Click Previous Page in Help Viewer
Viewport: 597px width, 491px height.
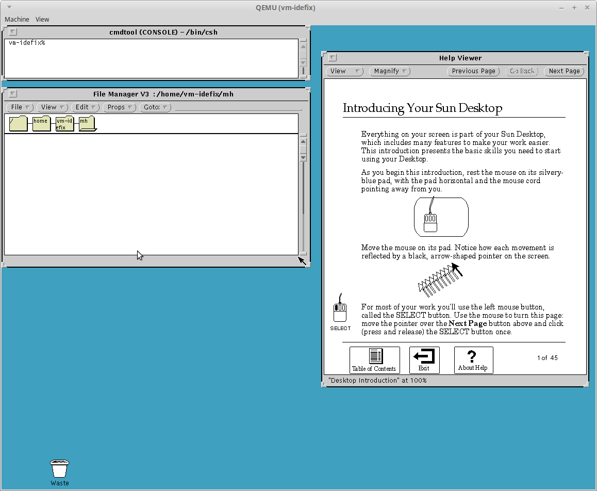click(x=473, y=71)
